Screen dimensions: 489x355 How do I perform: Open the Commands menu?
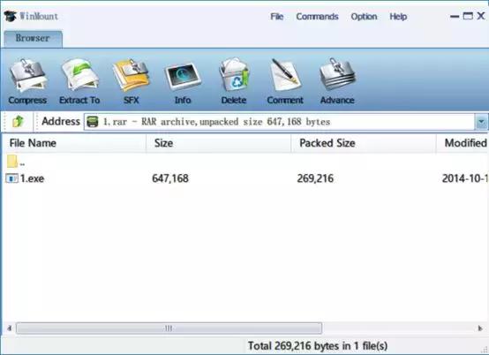[317, 17]
